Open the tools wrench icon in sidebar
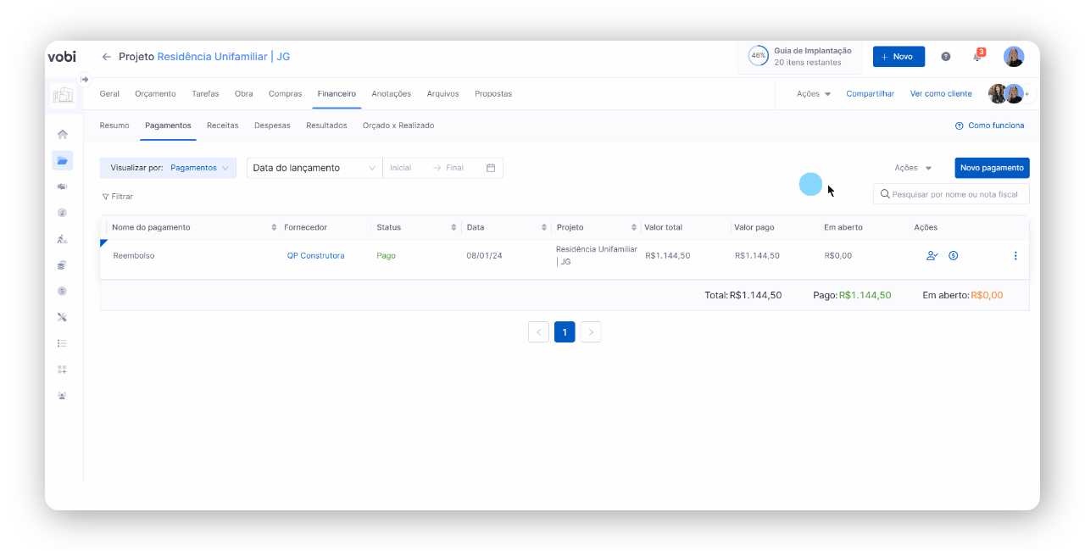This screenshot has height=551, width=1085. (62, 317)
